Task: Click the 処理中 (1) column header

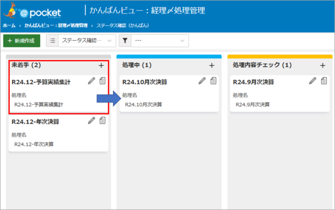Action: 137,65
